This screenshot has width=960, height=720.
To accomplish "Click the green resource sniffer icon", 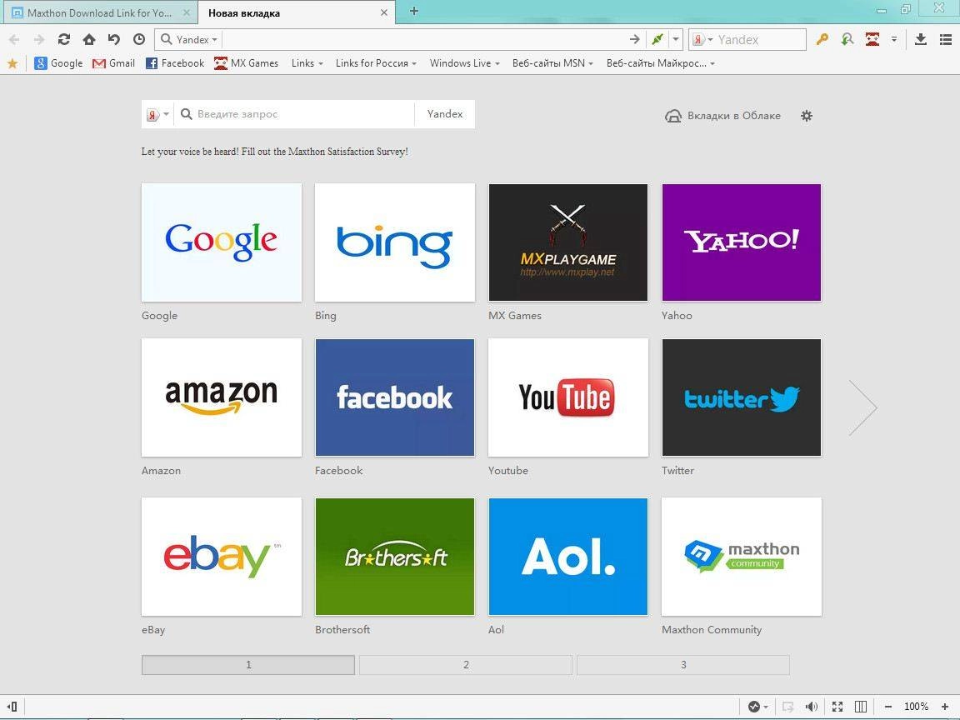I will [847, 40].
